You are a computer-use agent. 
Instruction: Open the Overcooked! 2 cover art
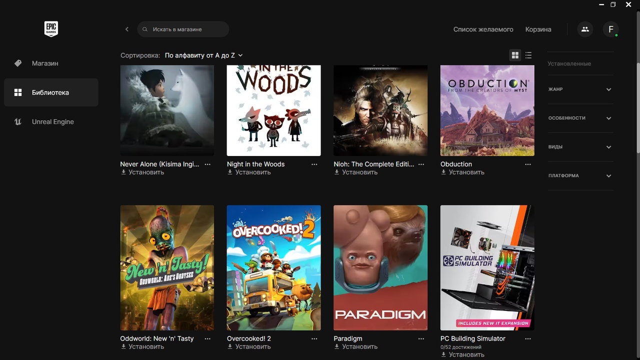pyautogui.click(x=273, y=267)
